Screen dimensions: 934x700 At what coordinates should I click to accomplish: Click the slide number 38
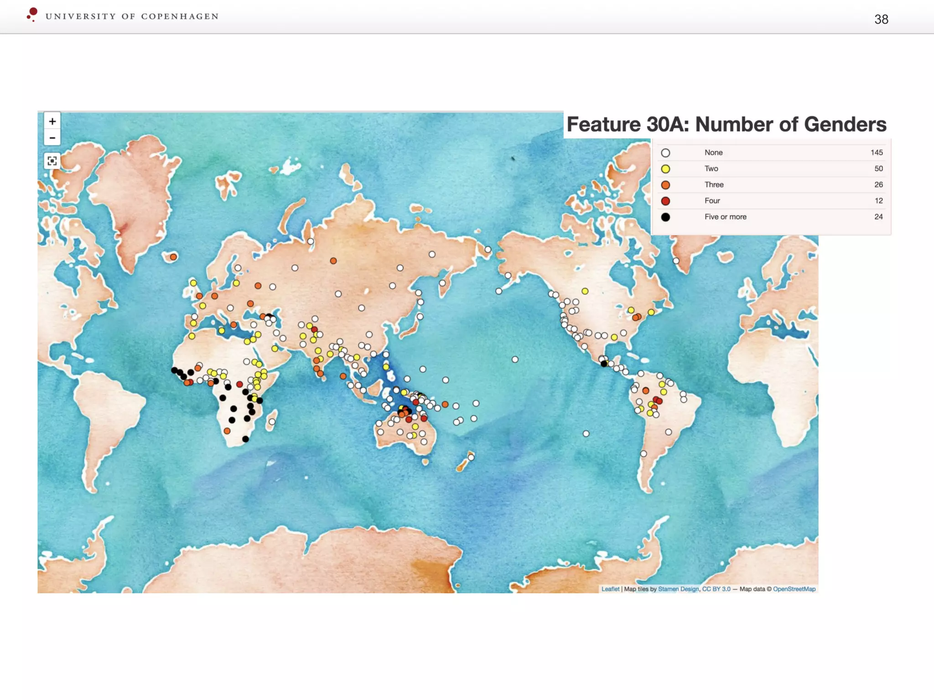(x=881, y=19)
